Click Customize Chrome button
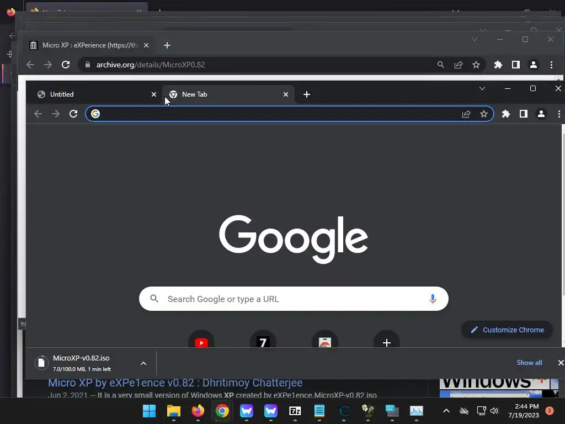This screenshot has width=565, height=424. tap(508, 330)
